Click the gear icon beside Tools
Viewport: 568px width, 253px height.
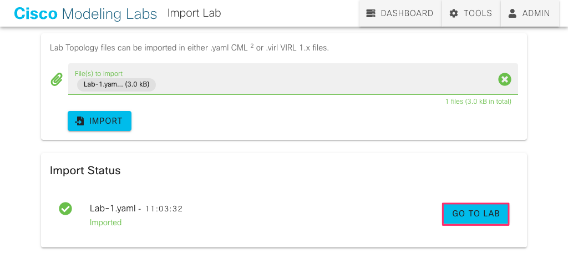[454, 13]
